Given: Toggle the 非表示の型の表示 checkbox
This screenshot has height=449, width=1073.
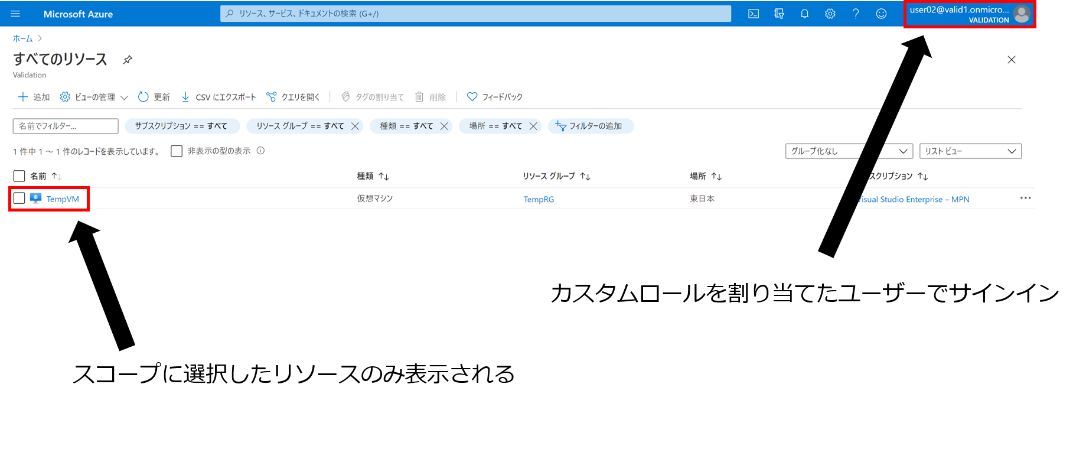Looking at the screenshot, I should pos(177,151).
